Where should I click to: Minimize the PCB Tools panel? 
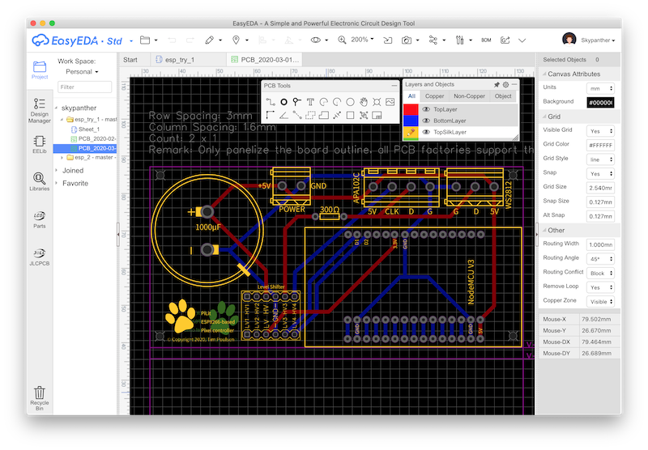pyautogui.click(x=394, y=86)
